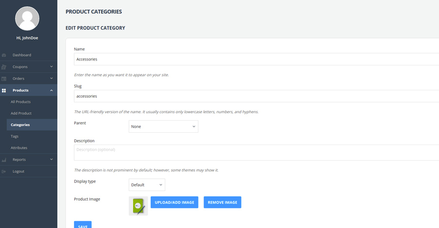Click the JohnDoe profile avatar
439x228 pixels.
point(28,19)
